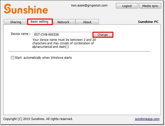Click the account email address text
Viewport: 165px width, 126px height.
(89, 5)
